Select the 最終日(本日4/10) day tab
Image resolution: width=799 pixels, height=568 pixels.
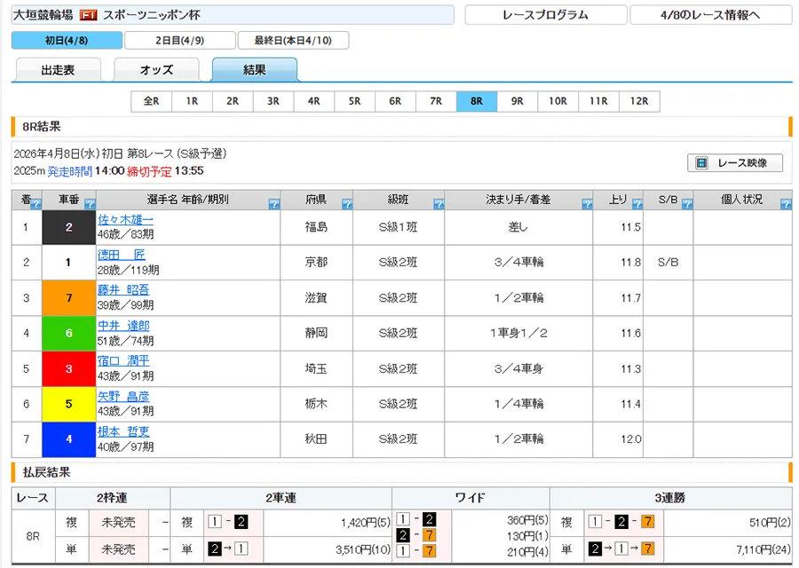pyautogui.click(x=295, y=40)
